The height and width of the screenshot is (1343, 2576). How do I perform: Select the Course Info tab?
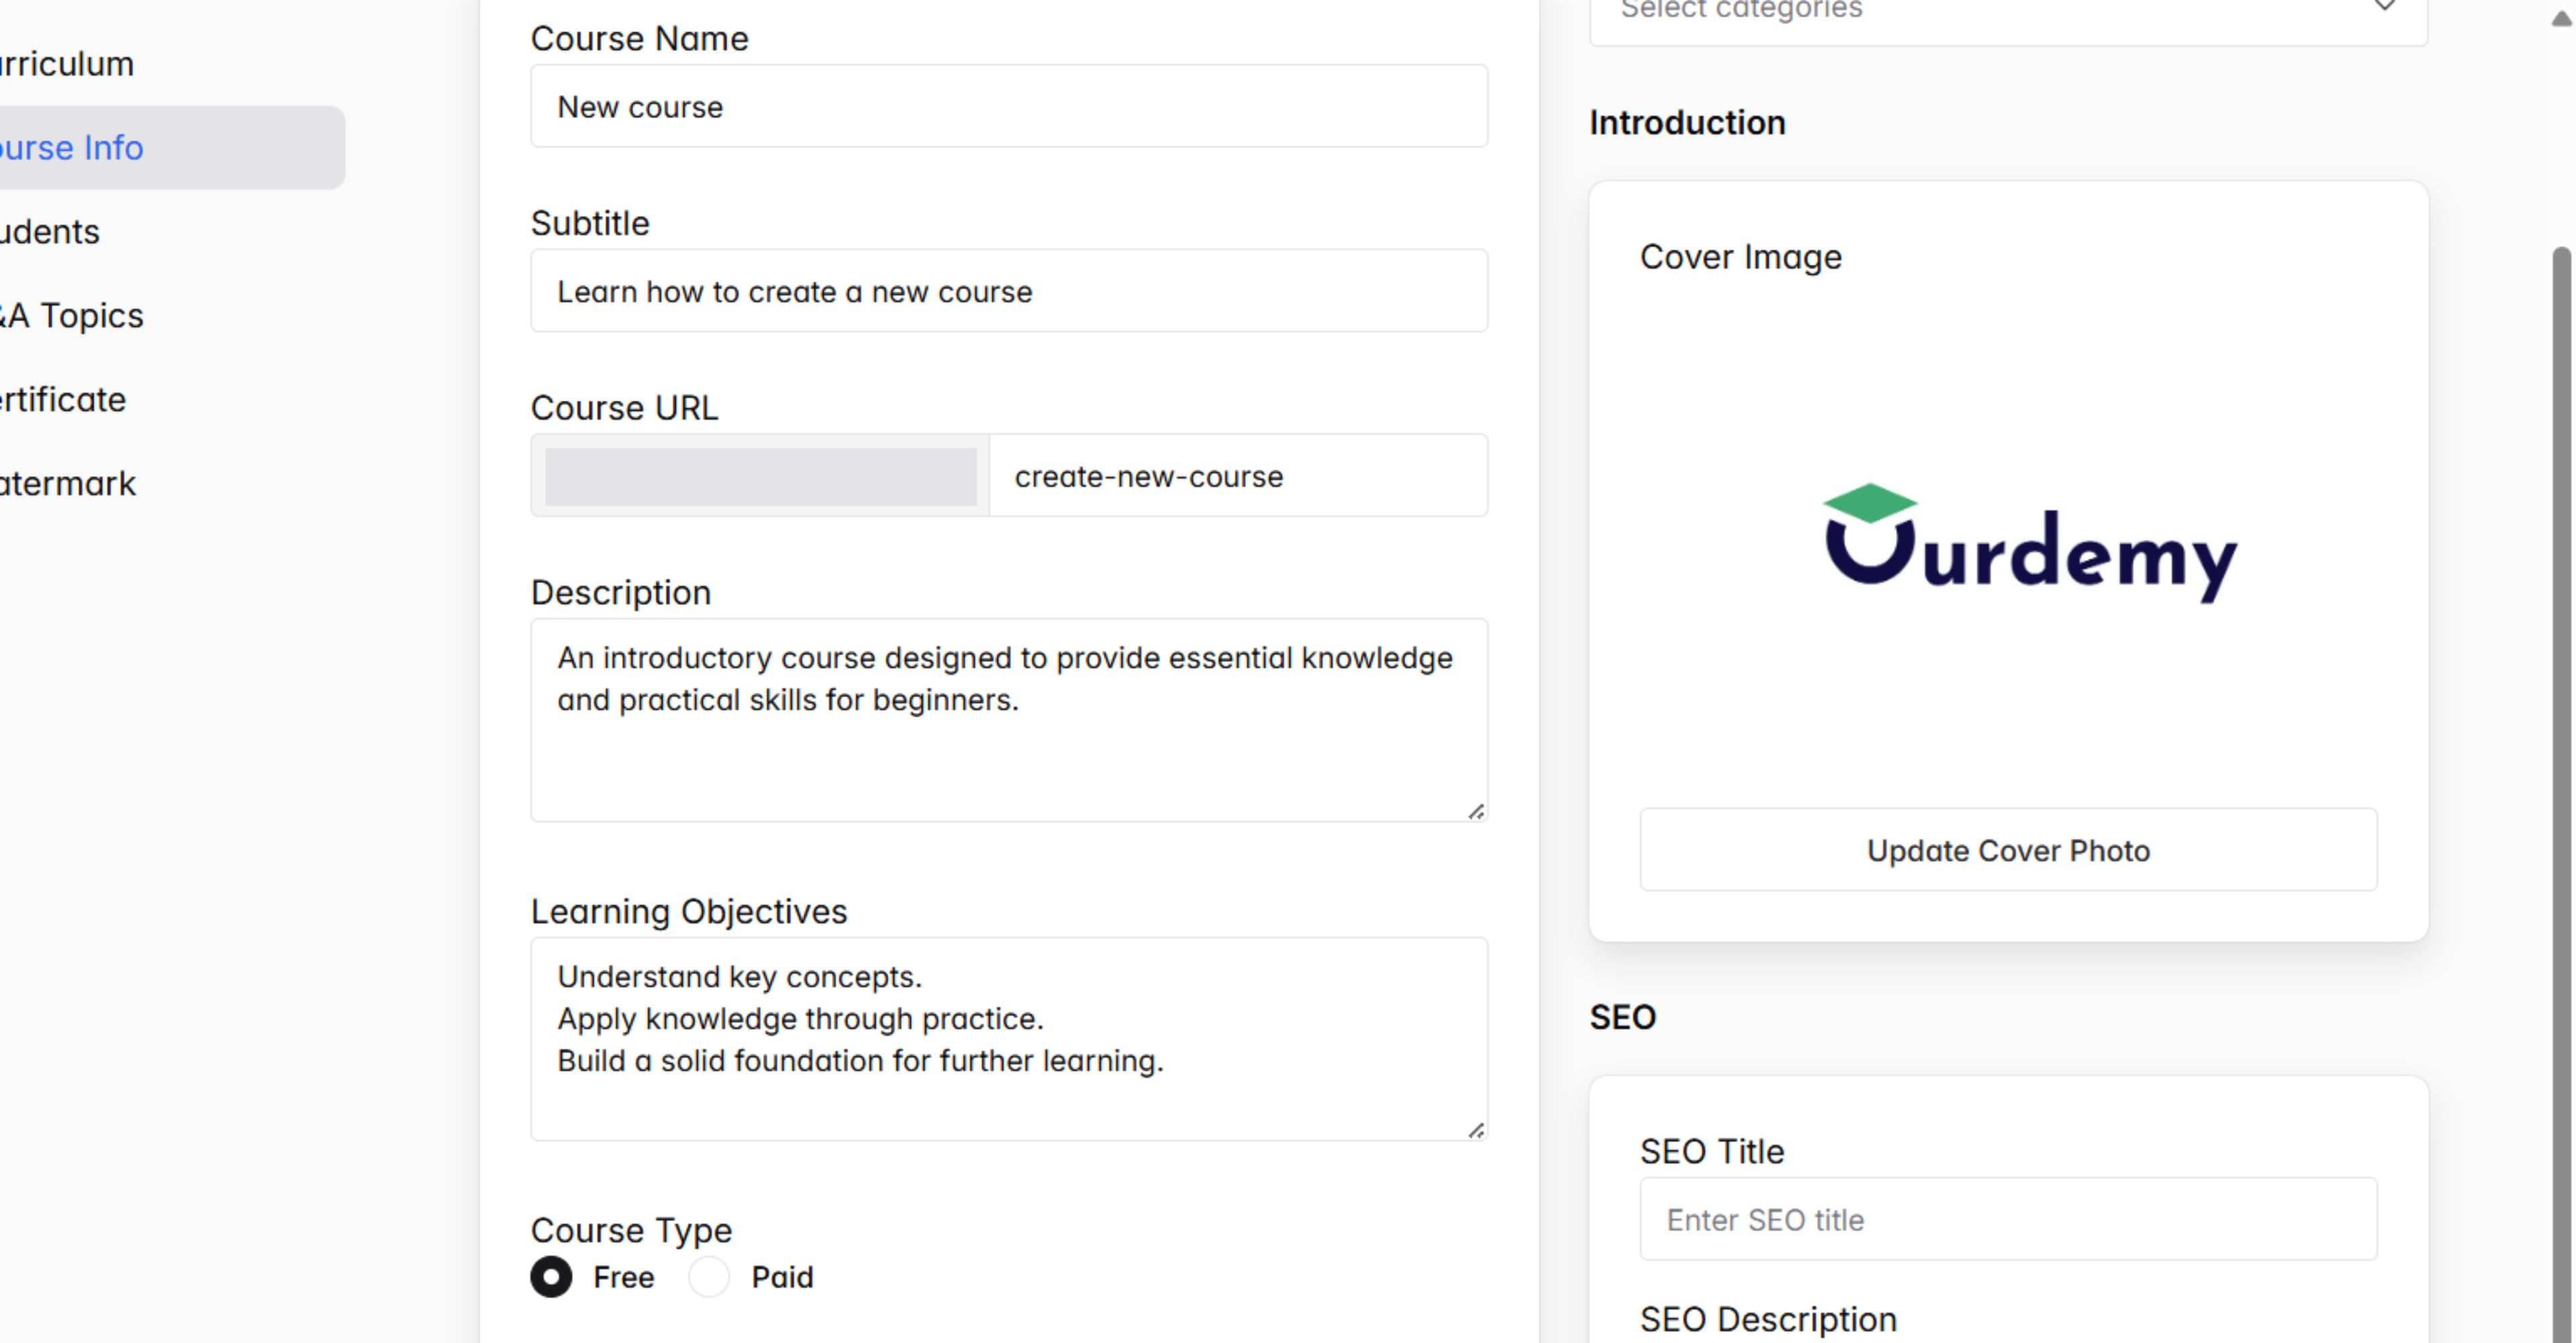tap(71, 147)
